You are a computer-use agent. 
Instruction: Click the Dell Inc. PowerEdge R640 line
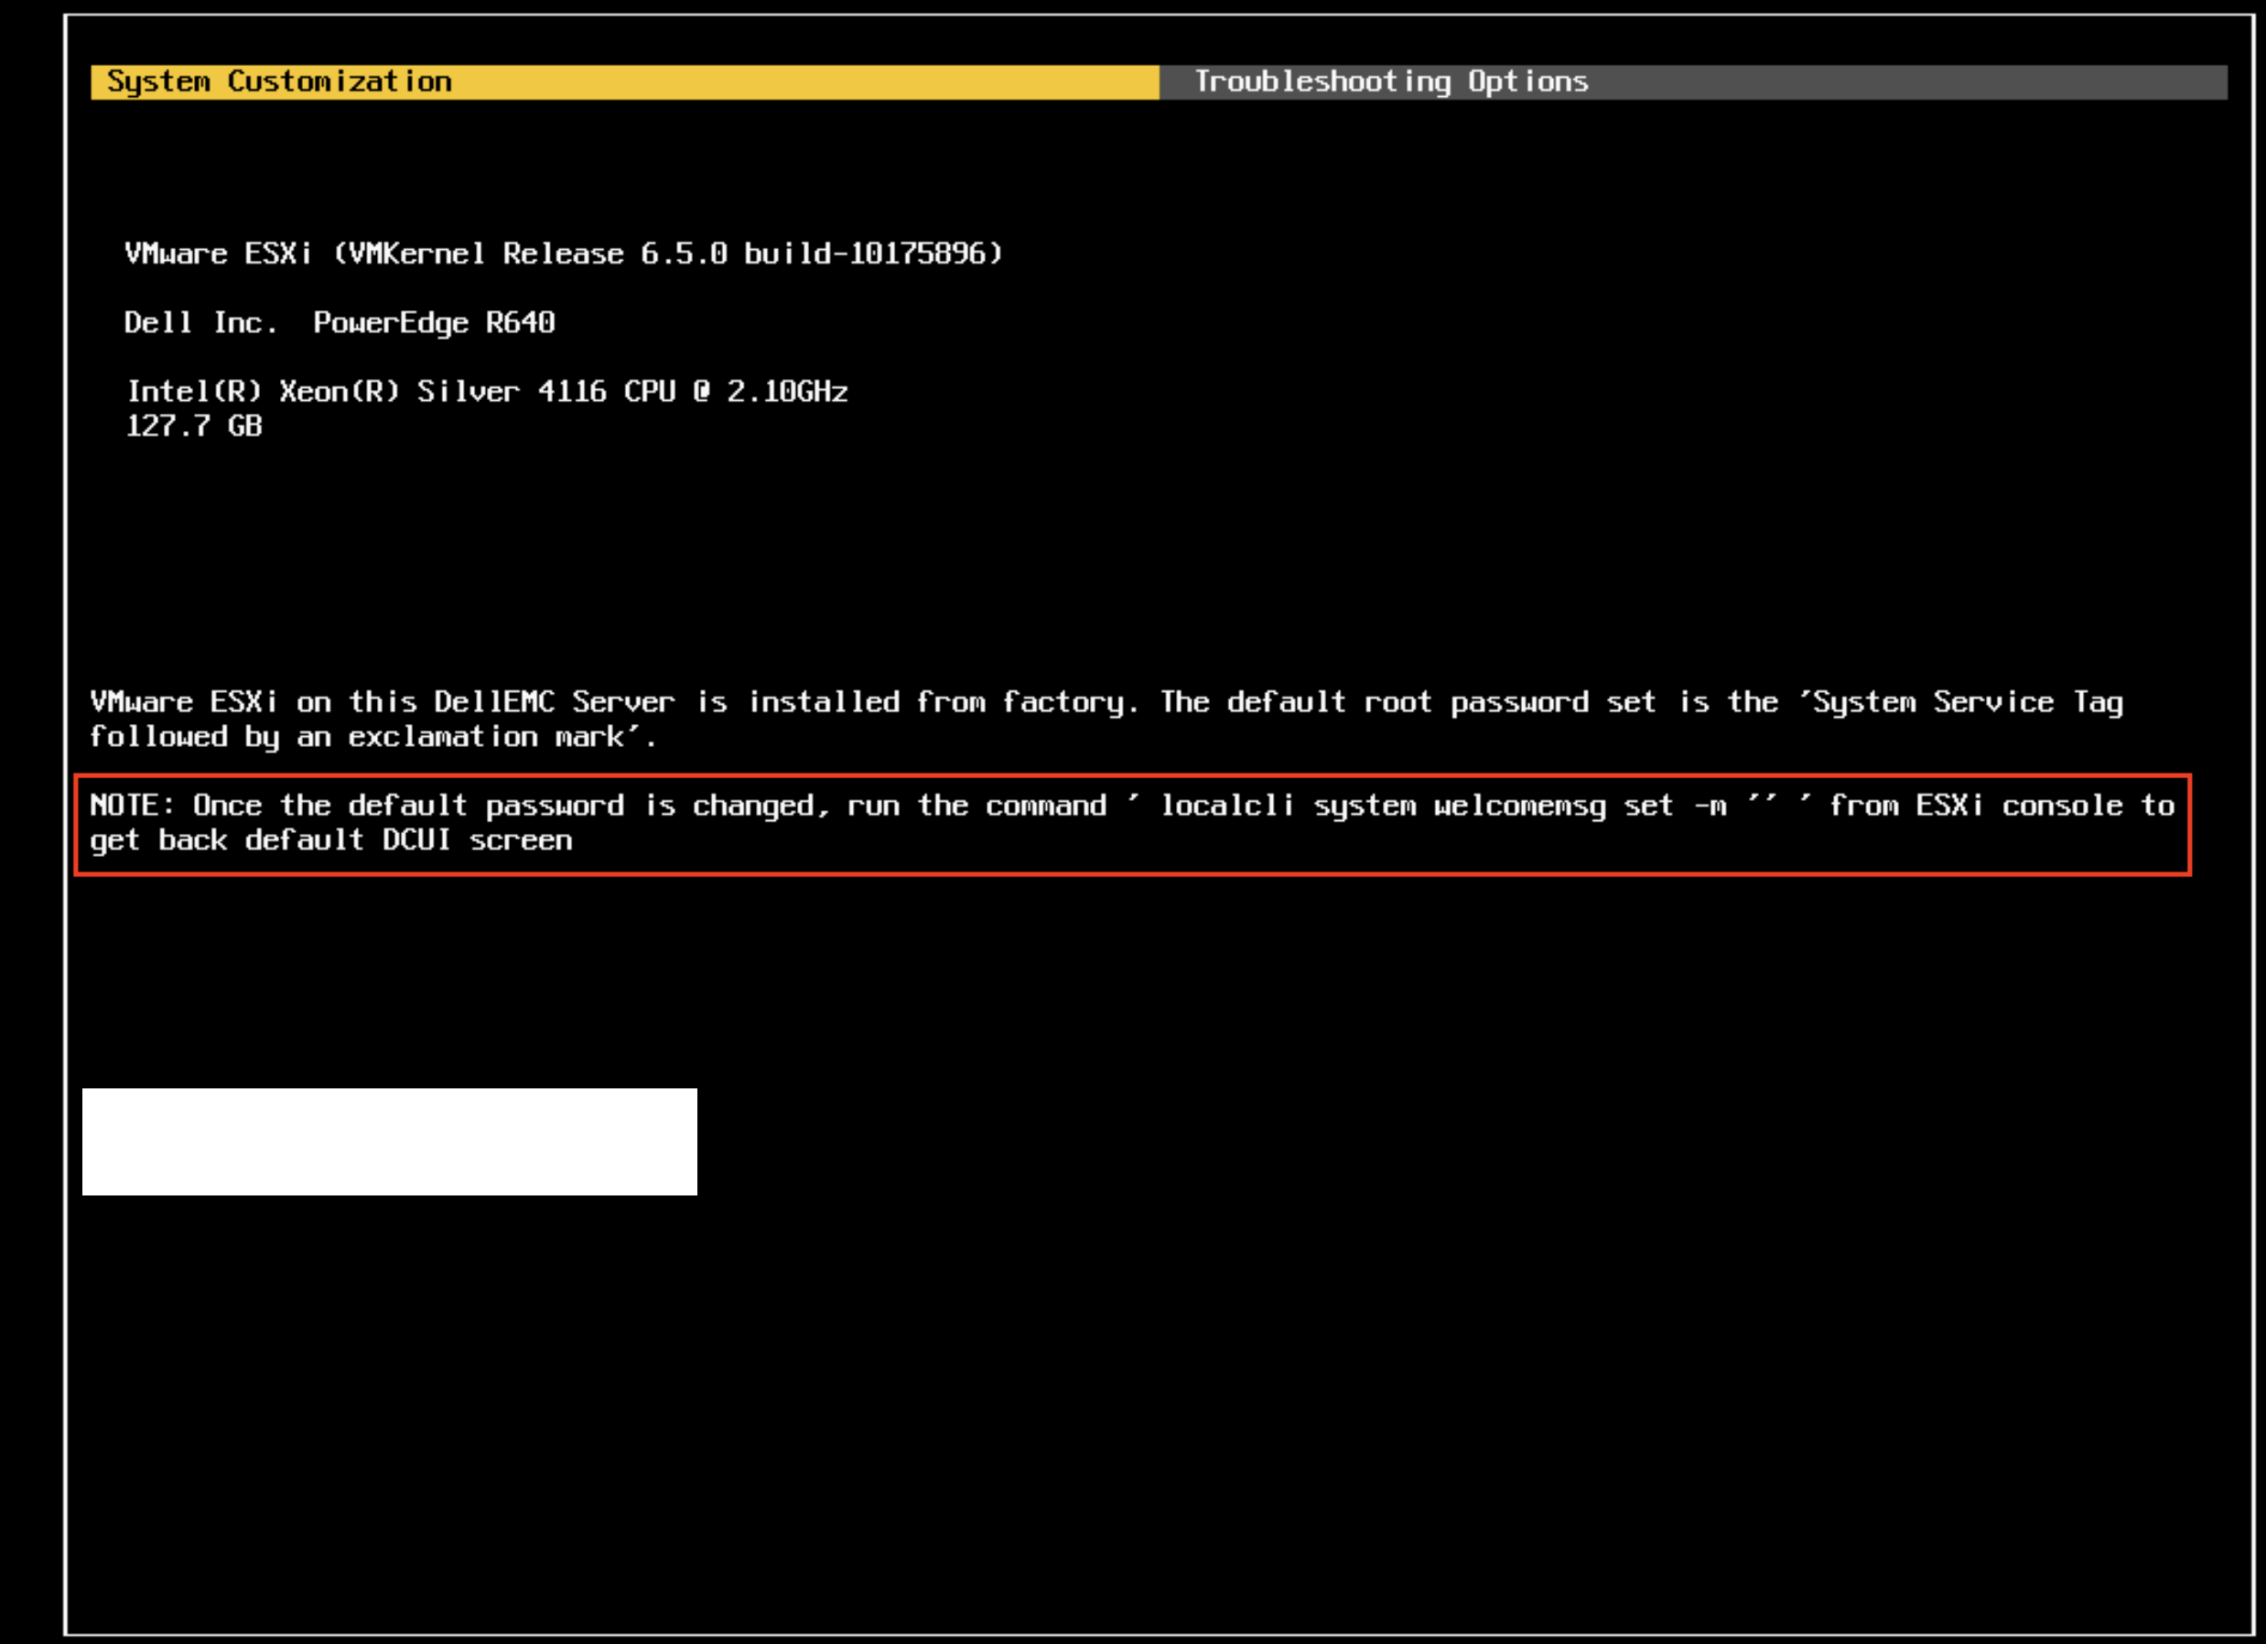coord(339,323)
